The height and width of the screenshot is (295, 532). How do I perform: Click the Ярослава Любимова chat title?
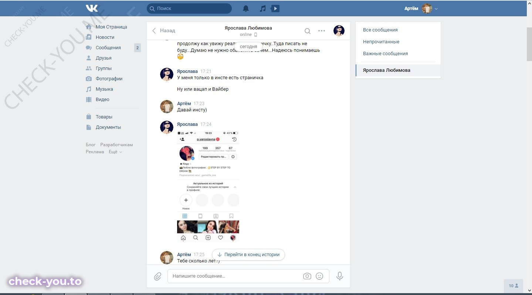point(248,28)
